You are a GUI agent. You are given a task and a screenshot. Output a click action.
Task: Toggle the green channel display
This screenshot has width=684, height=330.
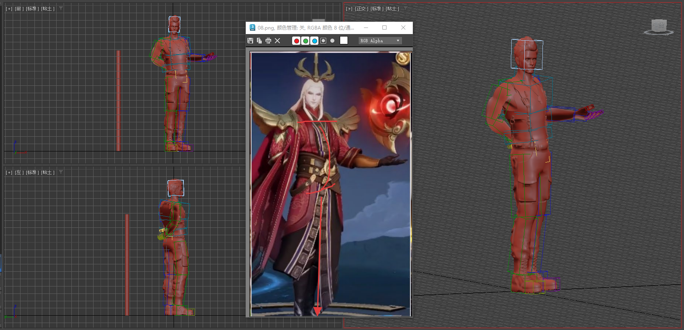(305, 41)
